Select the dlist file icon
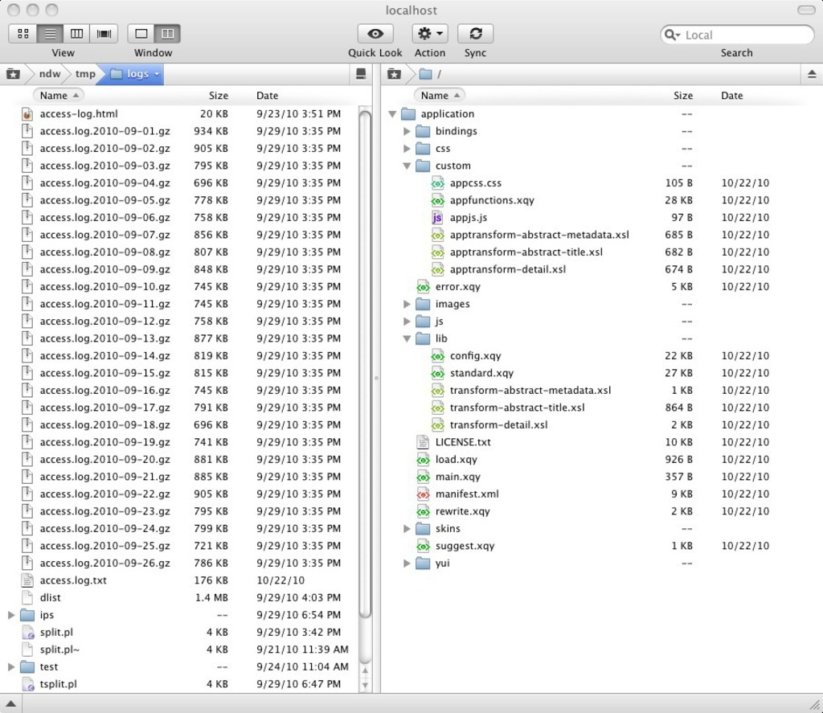823x713 pixels. [x=27, y=597]
